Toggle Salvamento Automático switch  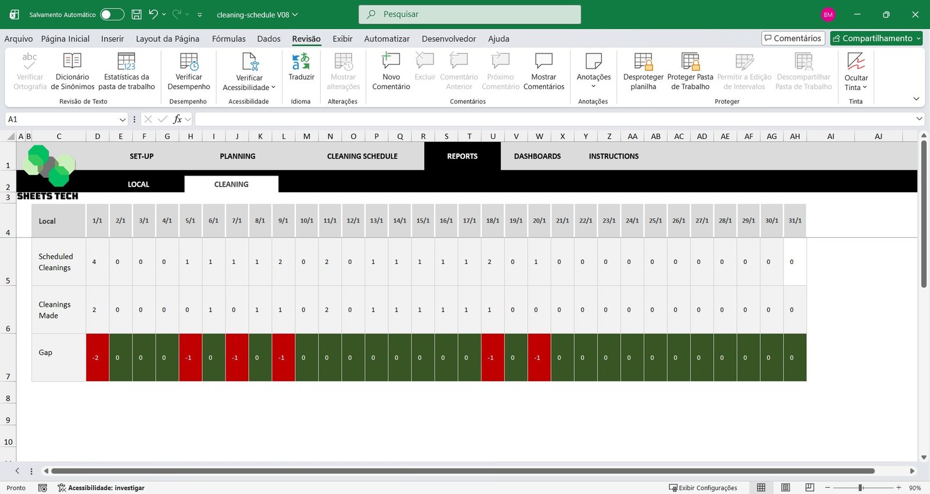click(112, 15)
